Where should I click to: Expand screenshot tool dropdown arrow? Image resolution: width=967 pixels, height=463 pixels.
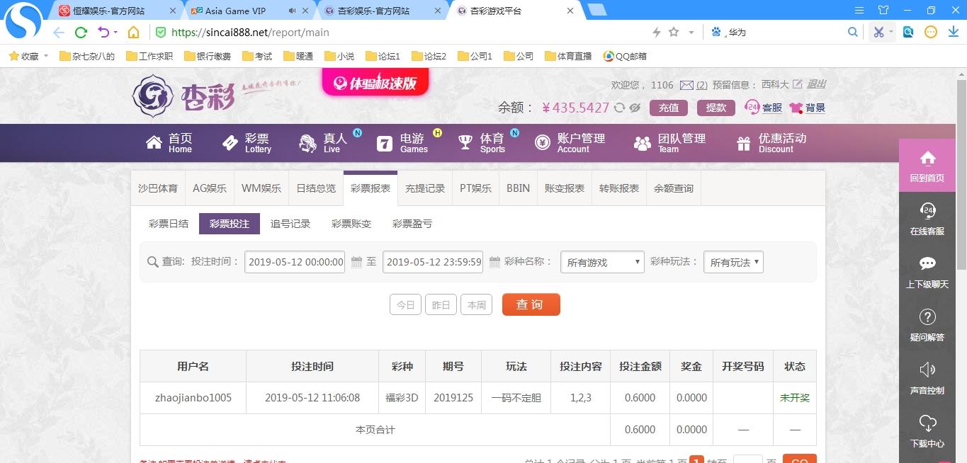pyautogui.click(x=892, y=32)
